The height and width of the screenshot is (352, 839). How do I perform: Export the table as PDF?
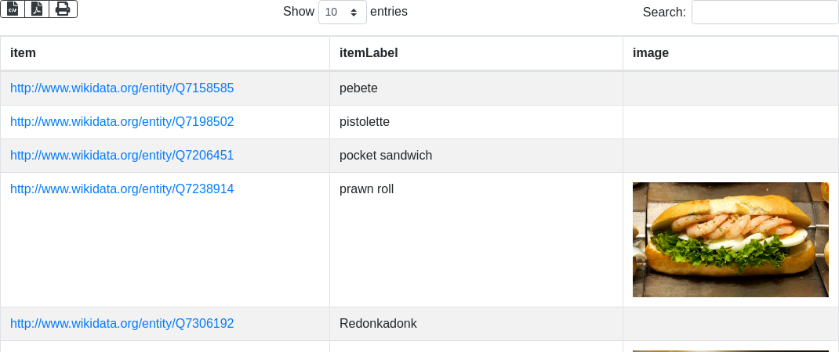coord(37,9)
